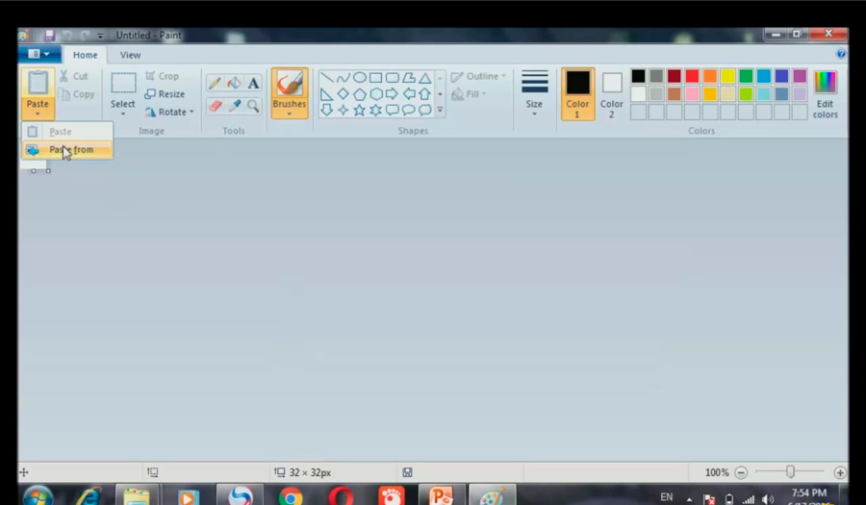
Task: Click the Crop button
Action: [x=162, y=76]
